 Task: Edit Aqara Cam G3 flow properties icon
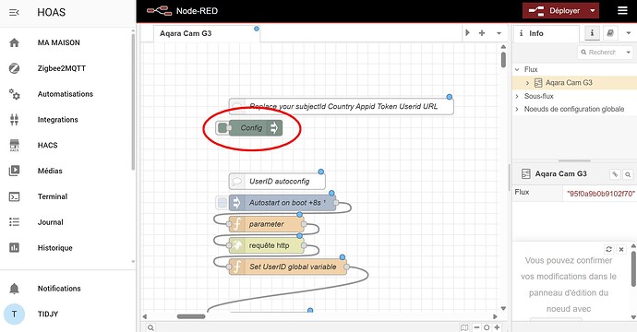click(615, 174)
